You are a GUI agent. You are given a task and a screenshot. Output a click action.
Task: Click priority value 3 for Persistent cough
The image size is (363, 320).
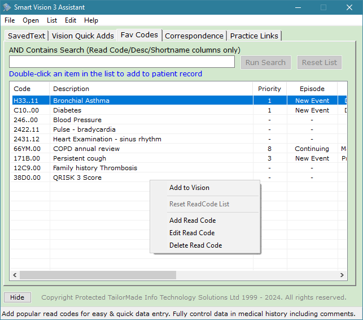[269, 158]
